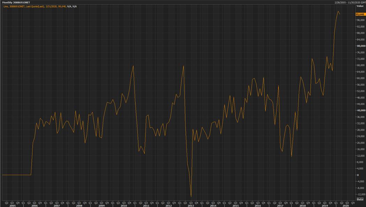Click the line's highest peak in 2020
366x207 pixels.
point(338,11)
